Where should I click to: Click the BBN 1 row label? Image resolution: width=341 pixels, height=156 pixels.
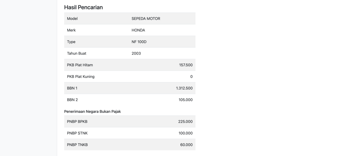(x=72, y=88)
